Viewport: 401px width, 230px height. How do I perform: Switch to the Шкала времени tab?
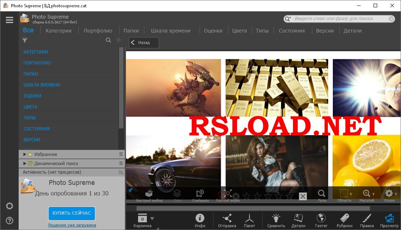(x=171, y=31)
